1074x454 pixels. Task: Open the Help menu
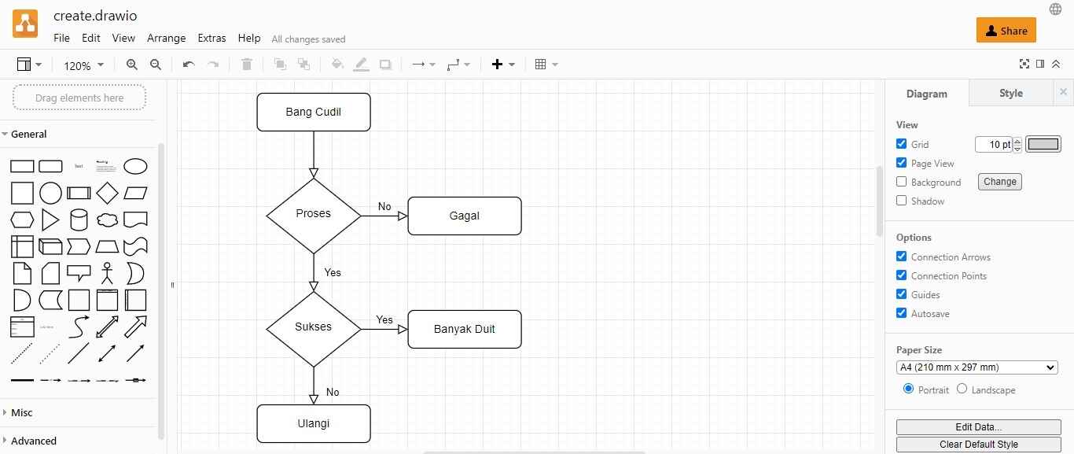point(249,38)
